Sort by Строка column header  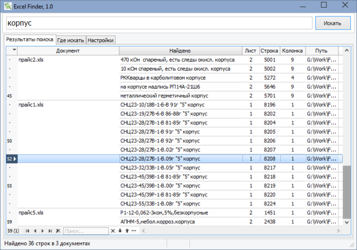pyautogui.click(x=269, y=51)
